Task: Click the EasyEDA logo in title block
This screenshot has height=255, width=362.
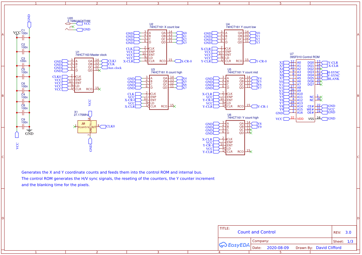Action: [234, 245]
